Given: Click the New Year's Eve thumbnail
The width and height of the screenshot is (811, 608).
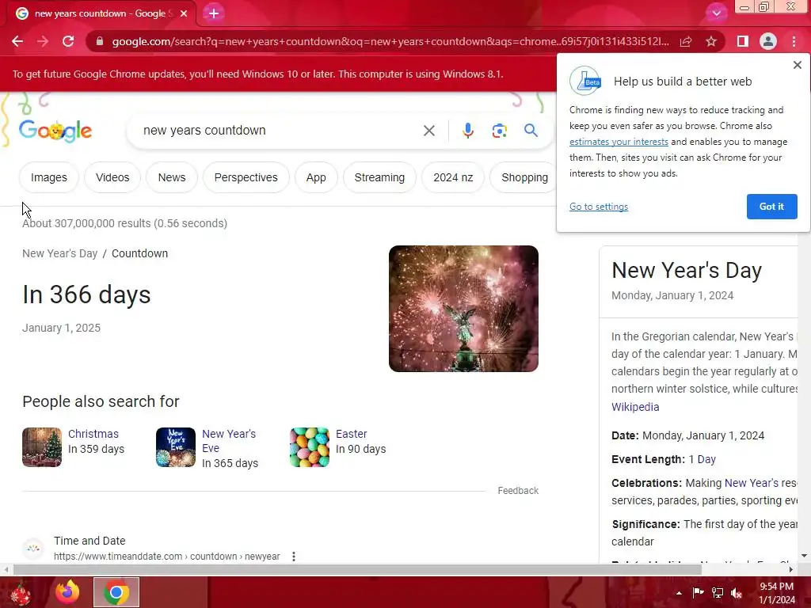Looking at the screenshot, I should point(176,447).
